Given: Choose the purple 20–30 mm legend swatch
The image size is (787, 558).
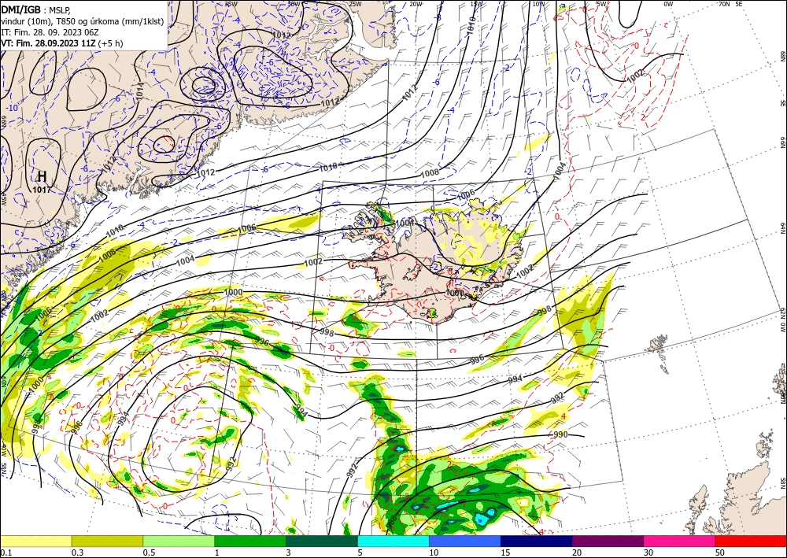Looking at the screenshot, I should 608,541.
